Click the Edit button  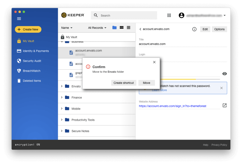click(x=205, y=29)
